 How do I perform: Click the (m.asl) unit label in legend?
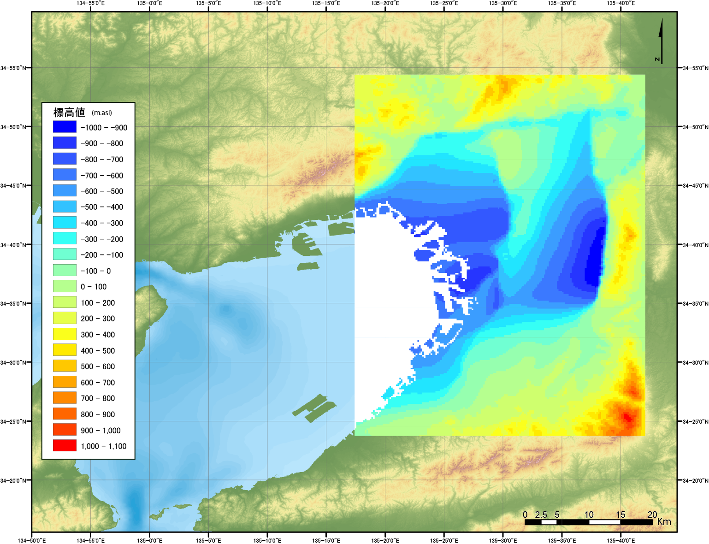click(102, 113)
